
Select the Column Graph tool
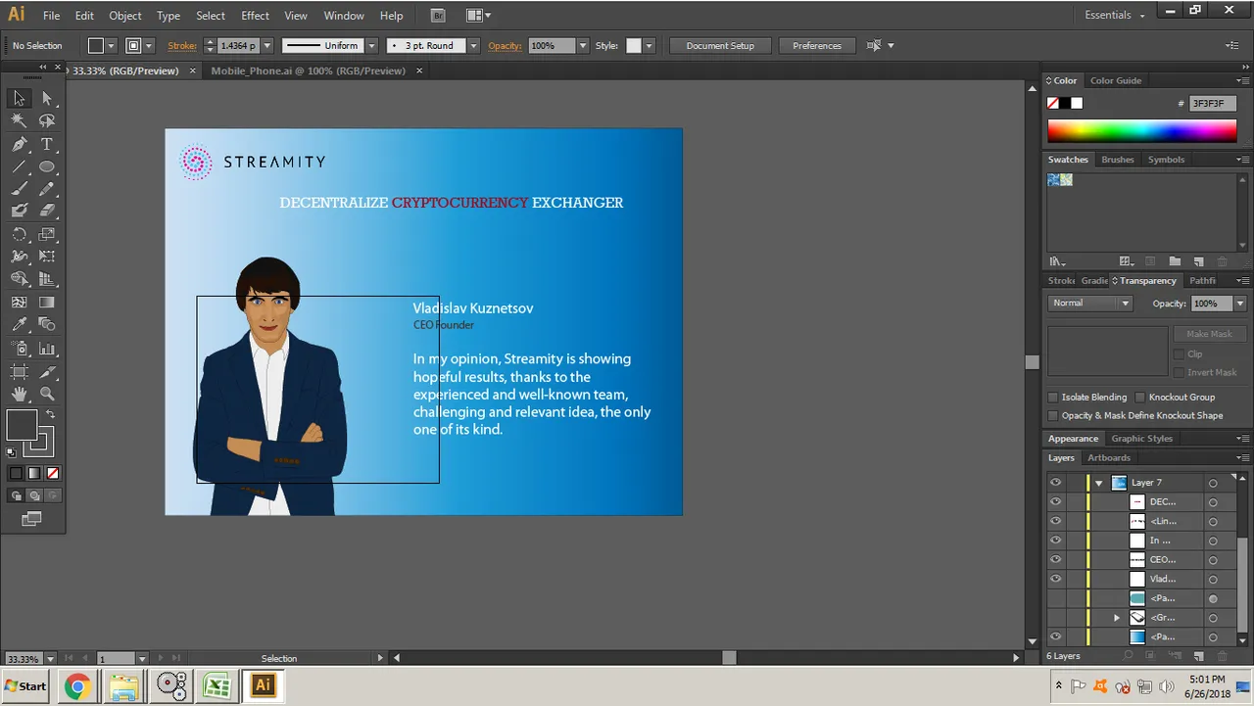46,349
